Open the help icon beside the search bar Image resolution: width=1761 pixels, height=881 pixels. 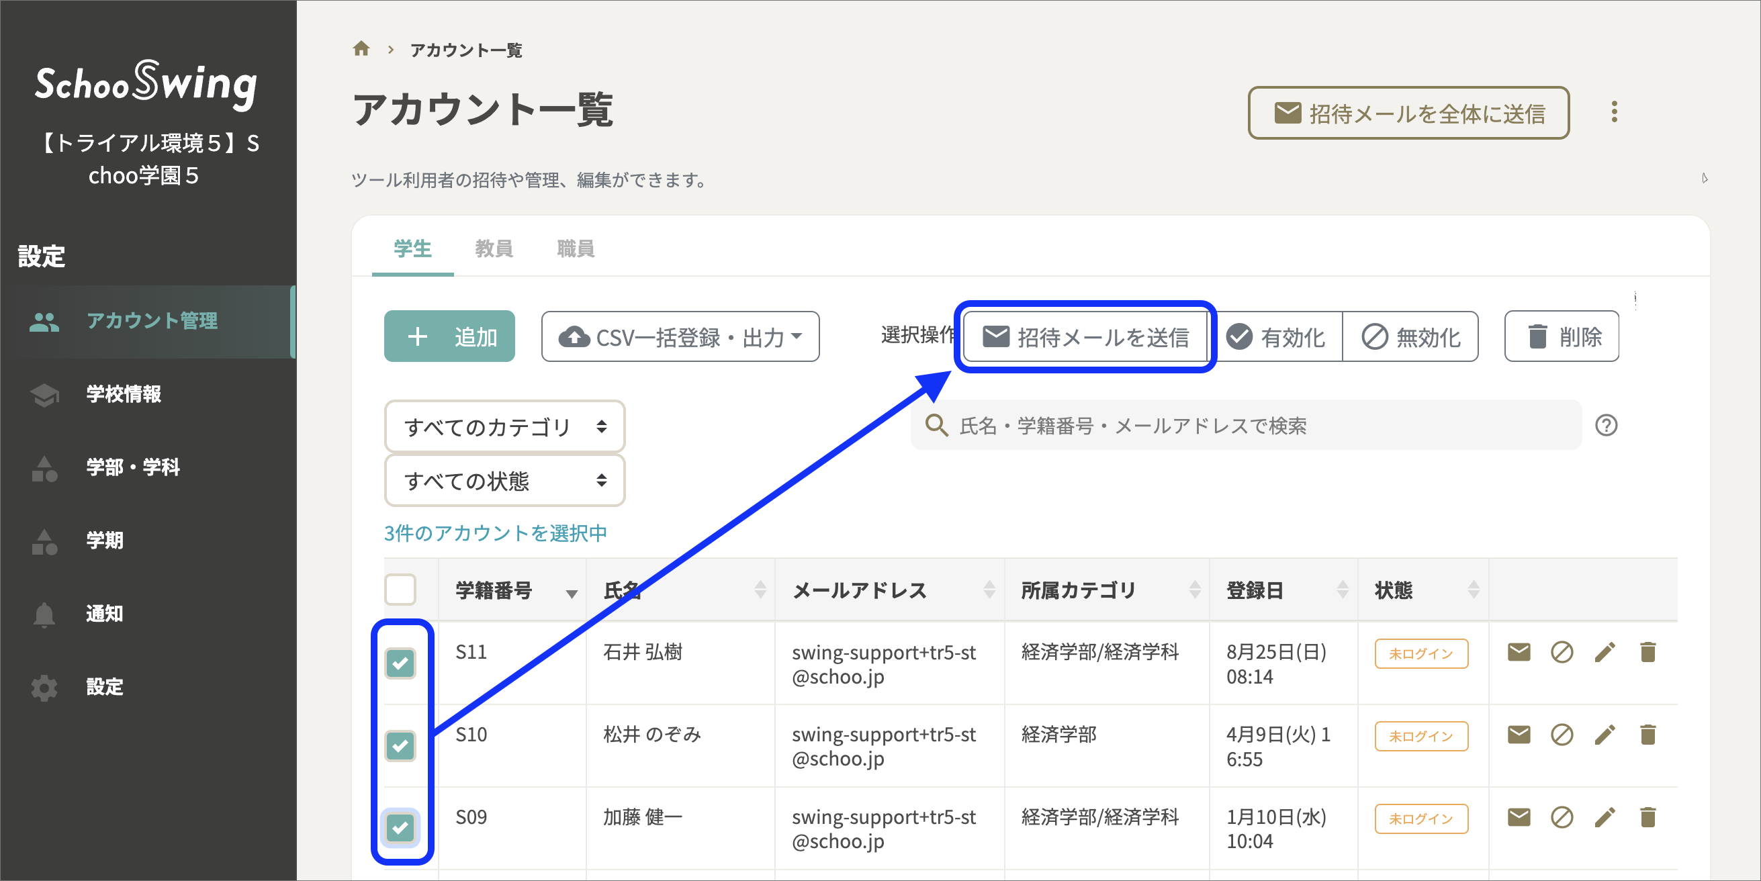1608,426
